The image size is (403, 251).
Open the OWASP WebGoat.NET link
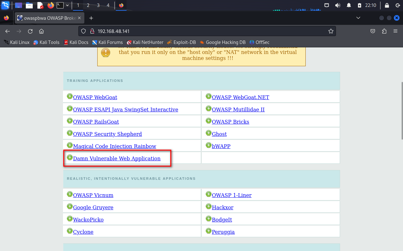click(x=241, y=97)
